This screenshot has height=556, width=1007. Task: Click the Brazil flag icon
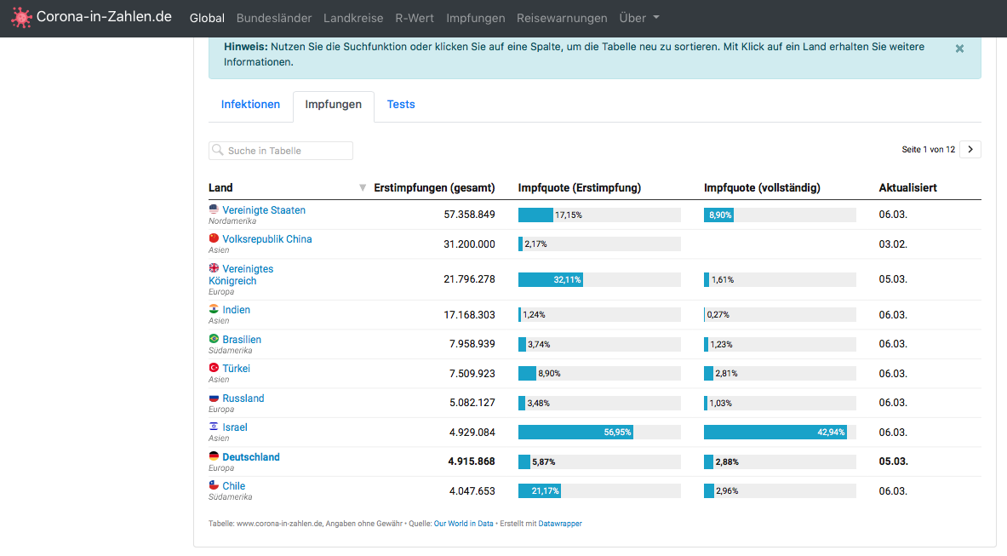click(x=214, y=338)
